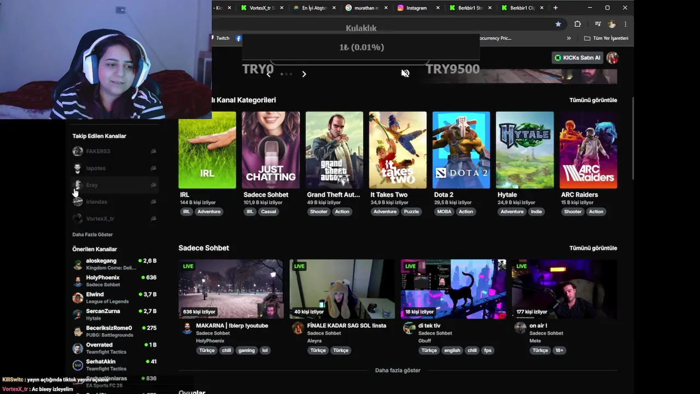Go to next featured stream arrow

(304, 74)
